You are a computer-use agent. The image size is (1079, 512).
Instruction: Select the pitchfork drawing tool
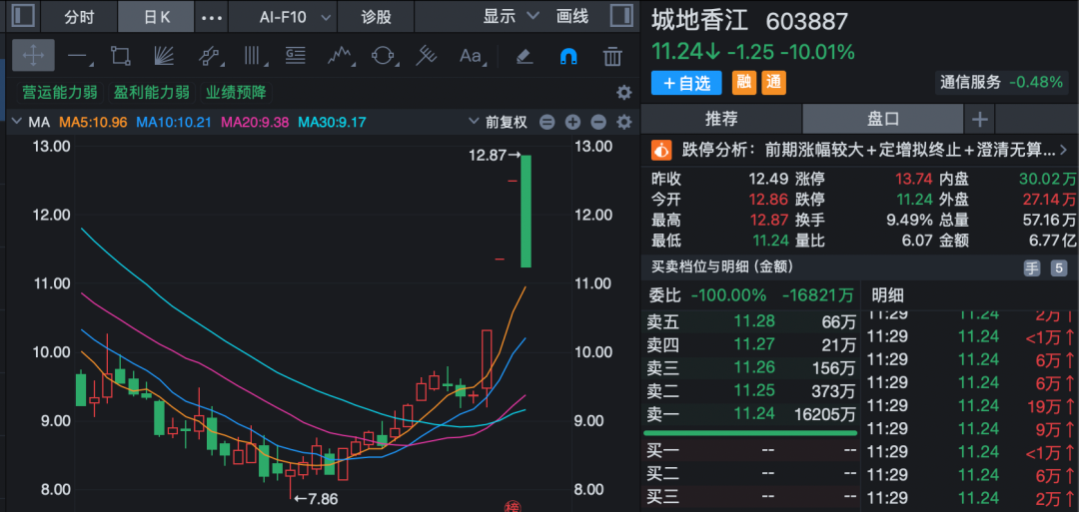[x=427, y=56]
